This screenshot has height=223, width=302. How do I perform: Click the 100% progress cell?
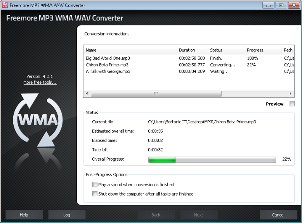tap(253, 58)
